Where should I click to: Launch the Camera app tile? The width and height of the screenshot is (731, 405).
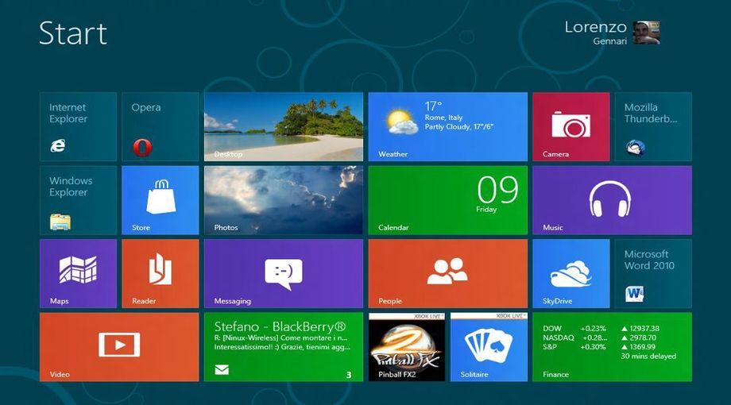[x=571, y=127]
